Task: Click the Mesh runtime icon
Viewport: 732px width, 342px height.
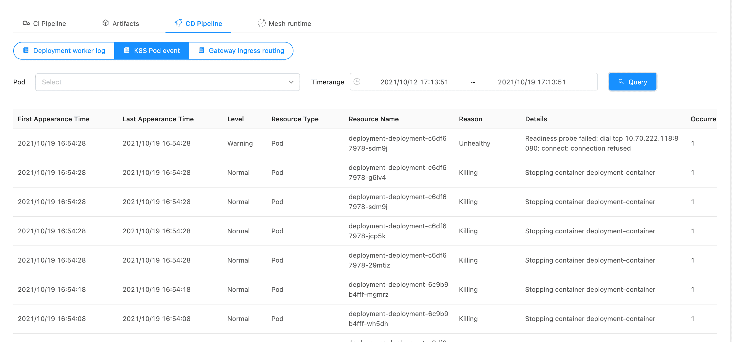Action: [x=261, y=23]
